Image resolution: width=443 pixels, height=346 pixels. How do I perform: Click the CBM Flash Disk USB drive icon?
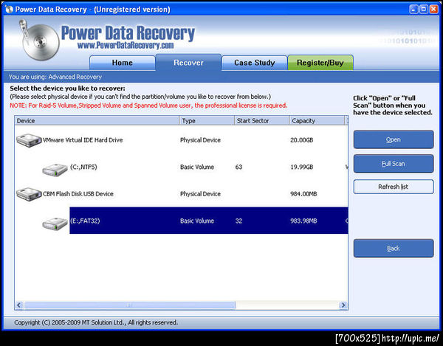29,194
